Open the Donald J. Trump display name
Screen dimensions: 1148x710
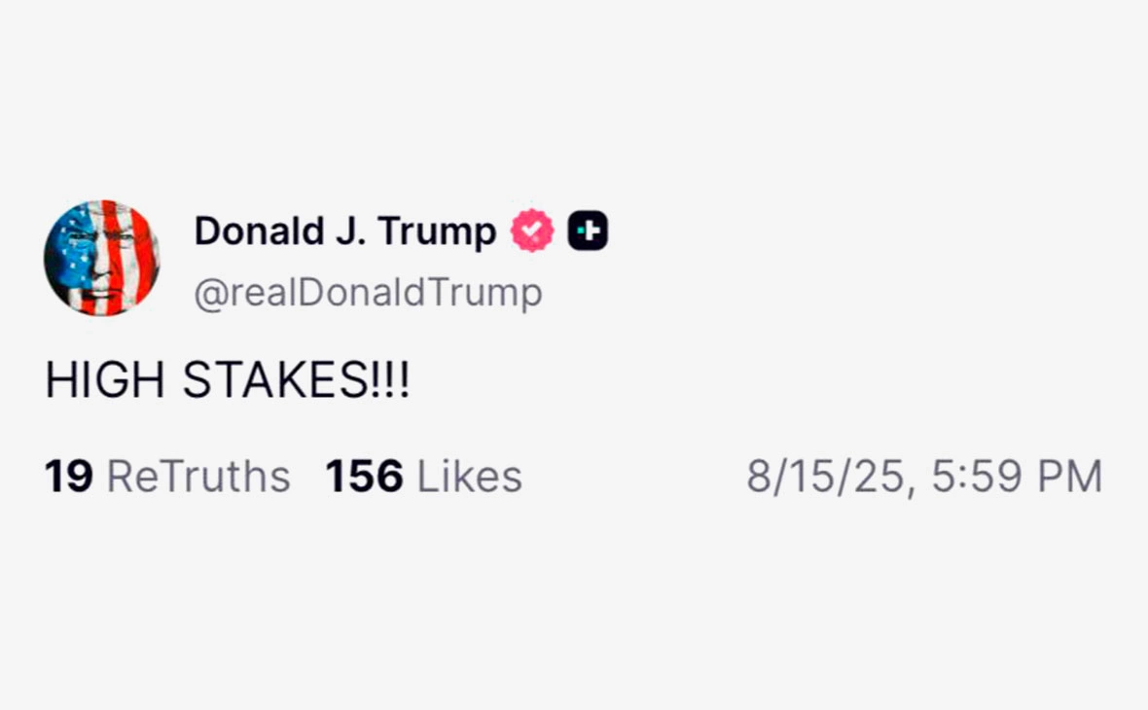pos(345,231)
